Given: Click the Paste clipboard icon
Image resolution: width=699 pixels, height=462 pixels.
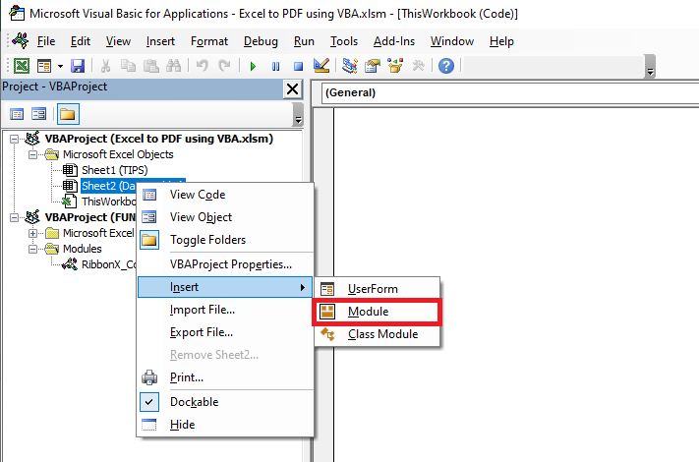Looking at the screenshot, I should pyautogui.click(x=151, y=66).
